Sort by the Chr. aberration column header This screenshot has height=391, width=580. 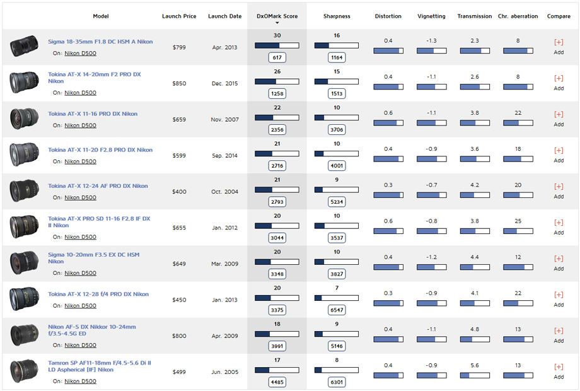518,16
